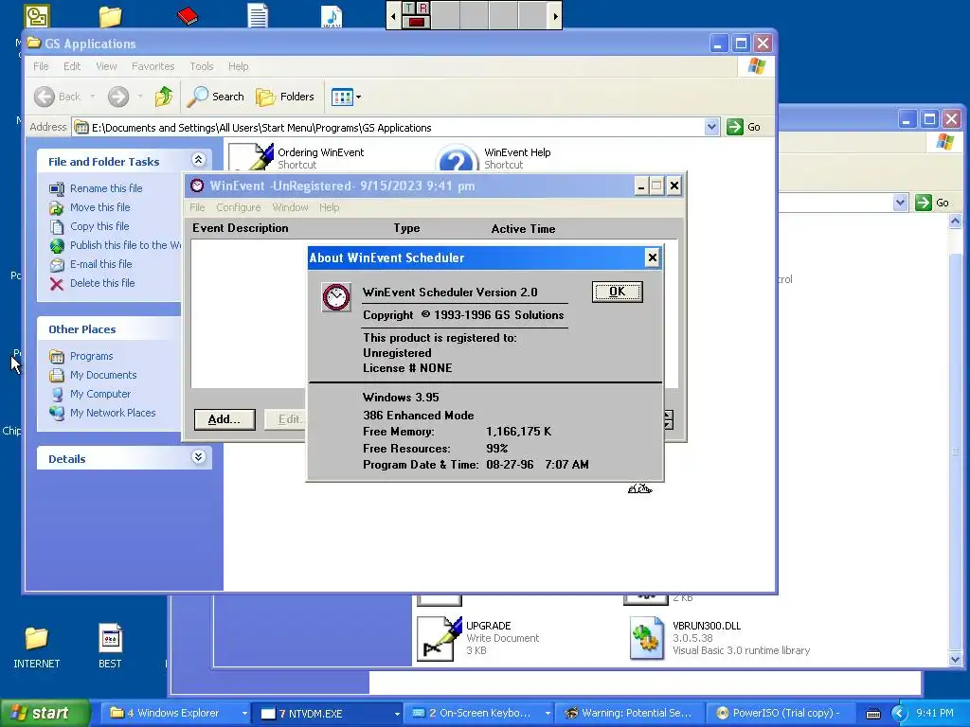Click Publish this file to the Web
This screenshot has width=970, height=727.
tap(124, 245)
